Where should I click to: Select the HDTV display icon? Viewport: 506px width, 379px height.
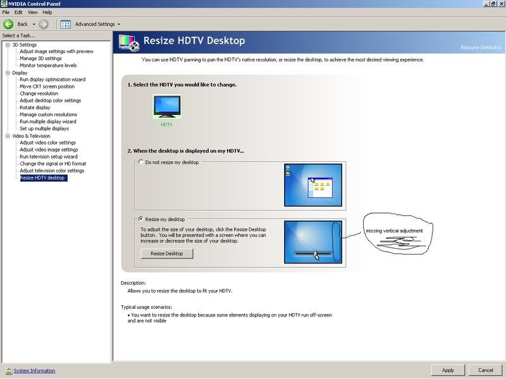167,107
